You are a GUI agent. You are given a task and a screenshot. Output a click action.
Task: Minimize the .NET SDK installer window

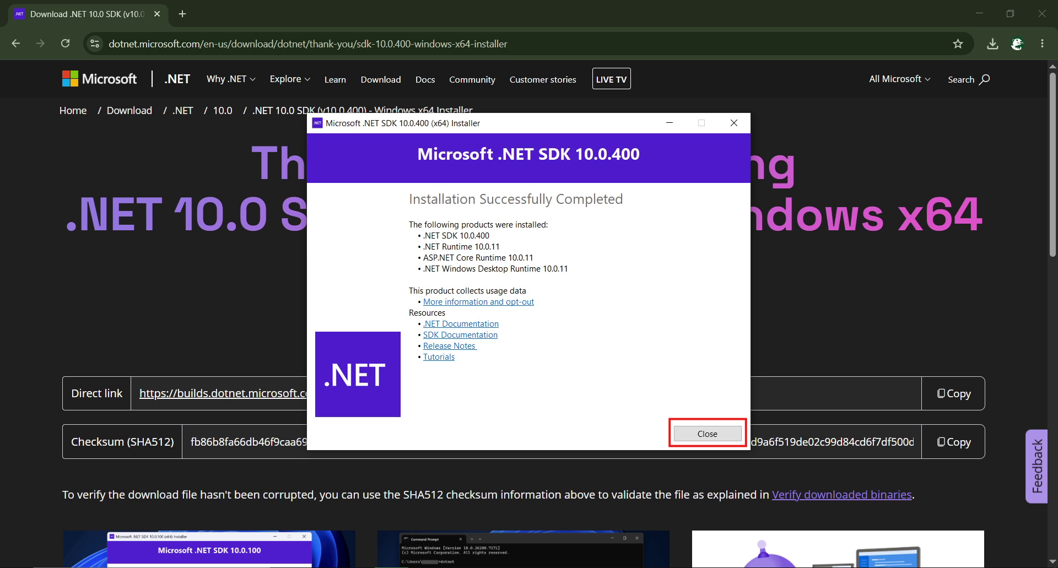coord(670,123)
